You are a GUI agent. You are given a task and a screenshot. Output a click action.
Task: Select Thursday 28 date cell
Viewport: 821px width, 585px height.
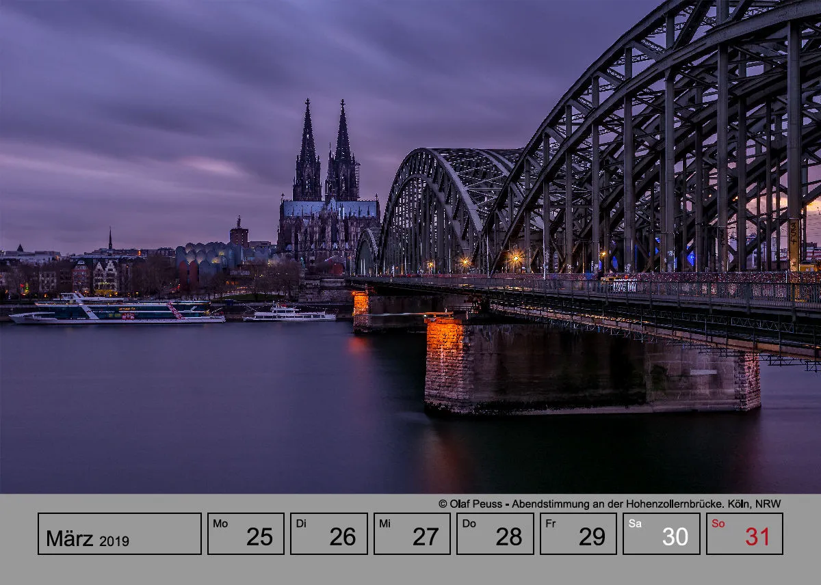(x=495, y=534)
